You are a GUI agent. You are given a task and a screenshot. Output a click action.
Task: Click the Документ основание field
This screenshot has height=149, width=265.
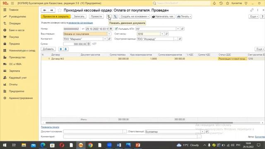pos(93,132)
